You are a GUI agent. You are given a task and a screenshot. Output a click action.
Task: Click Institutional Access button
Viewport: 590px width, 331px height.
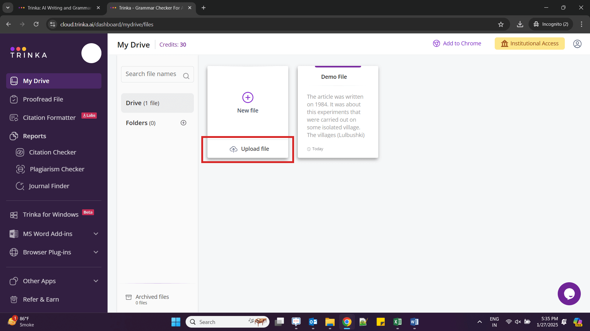tap(529, 44)
